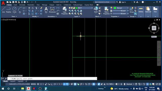Activate the Trim tool
Image resolution: width=162 pixels, height=91 pixels.
[36, 8]
